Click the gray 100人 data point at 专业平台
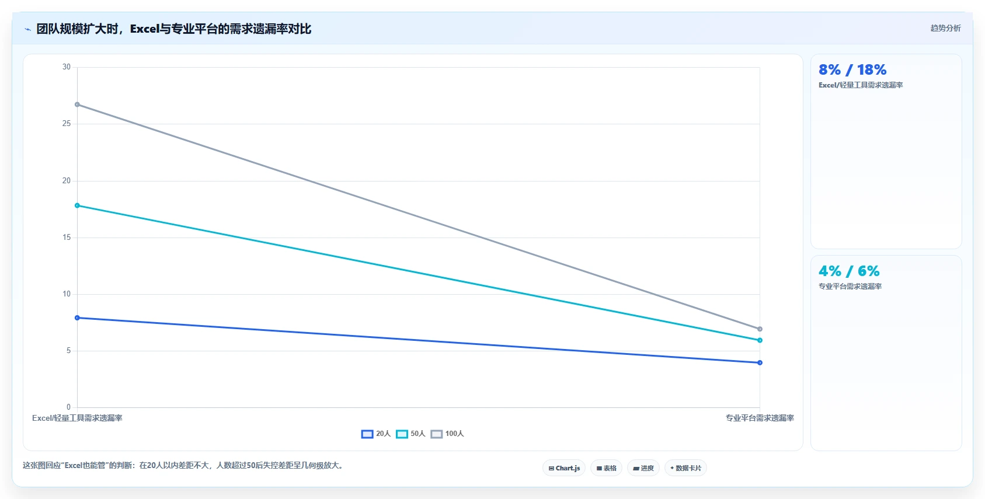 click(760, 329)
